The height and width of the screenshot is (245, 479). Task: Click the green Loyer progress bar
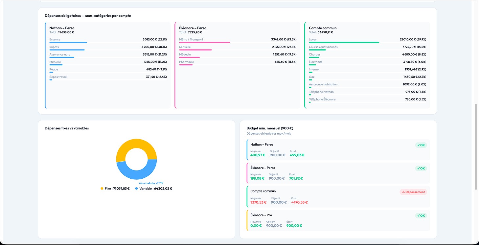click(x=344, y=42)
